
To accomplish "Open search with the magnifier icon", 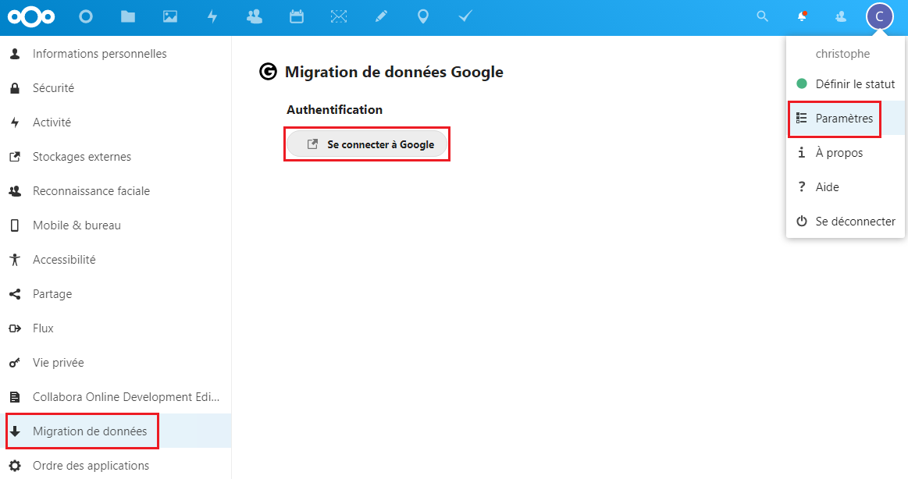I will click(762, 16).
